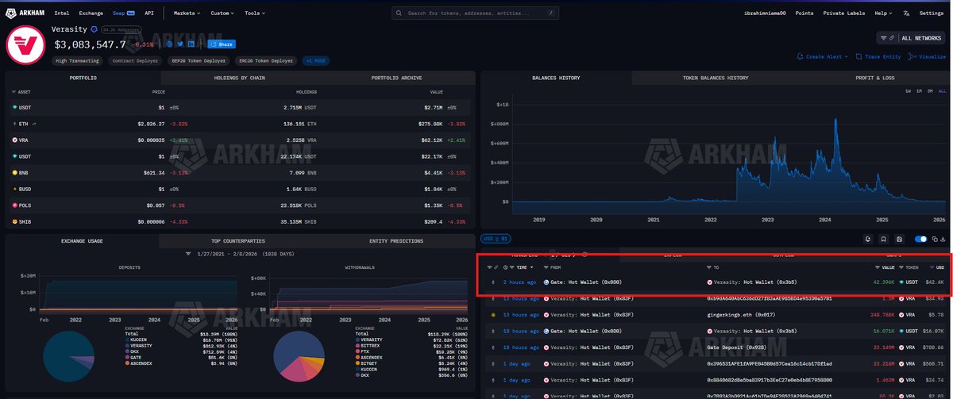The height and width of the screenshot is (399, 953).
Task: Switch to the Token Balances History tab
Action: pyautogui.click(x=715, y=78)
